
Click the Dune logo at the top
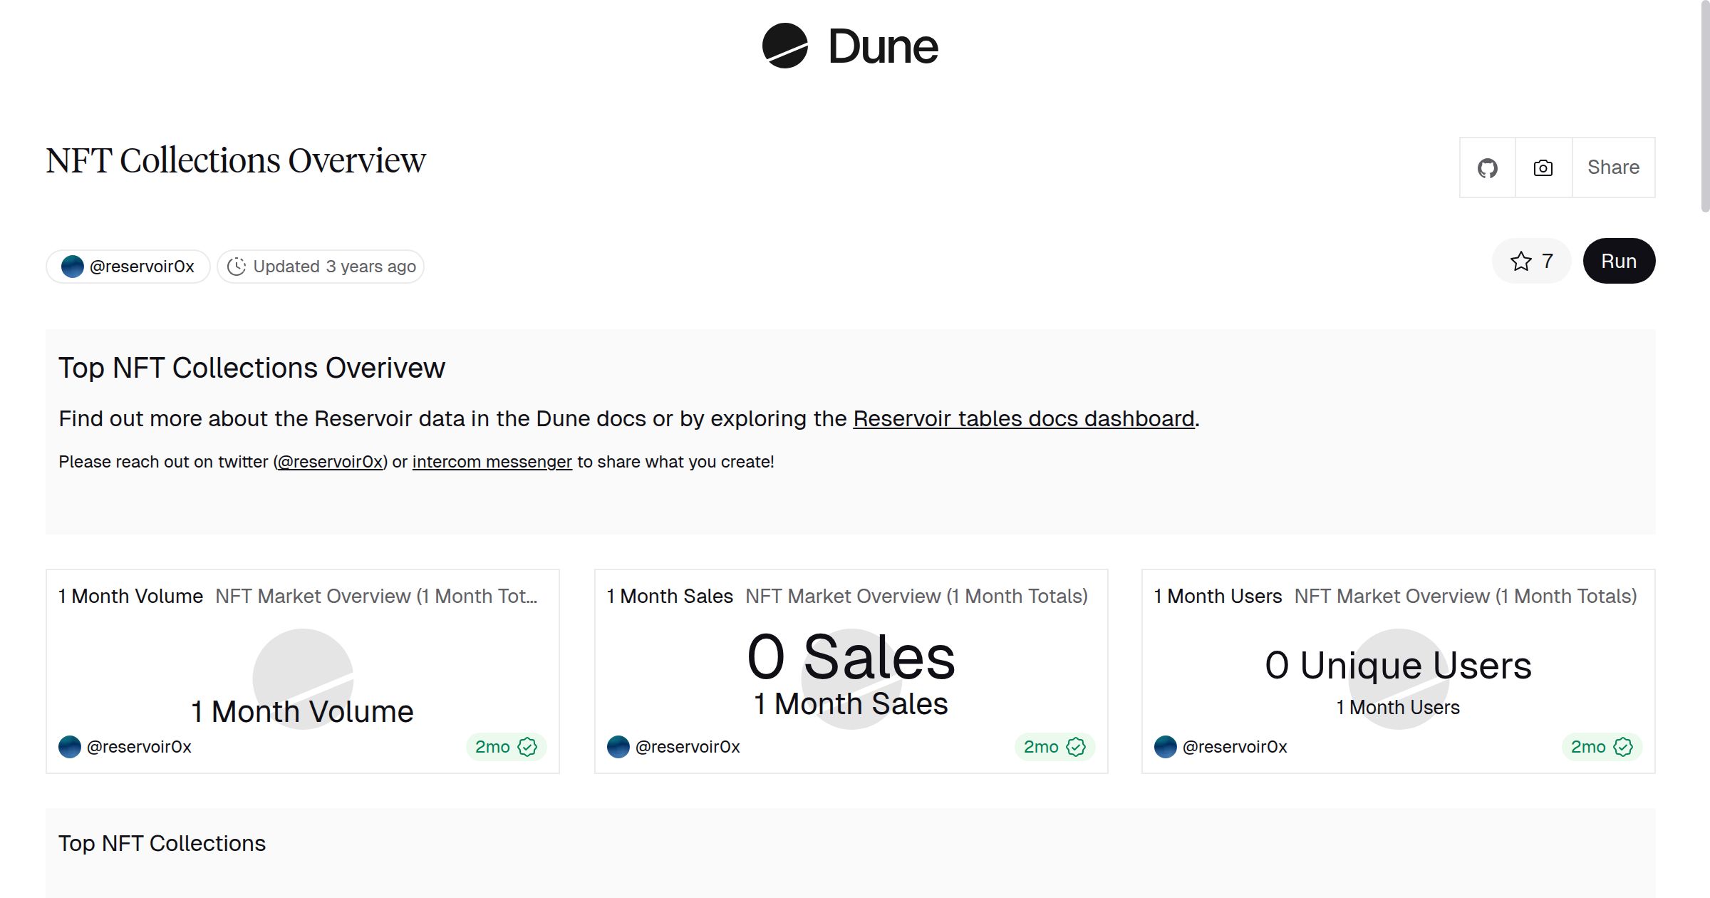coord(849,46)
